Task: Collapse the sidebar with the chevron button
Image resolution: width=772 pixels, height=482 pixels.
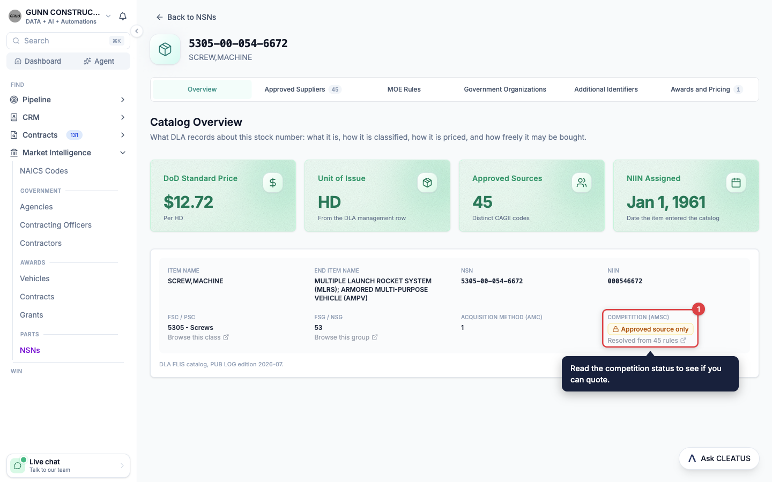Action: pyautogui.click(x=137, y=31)
